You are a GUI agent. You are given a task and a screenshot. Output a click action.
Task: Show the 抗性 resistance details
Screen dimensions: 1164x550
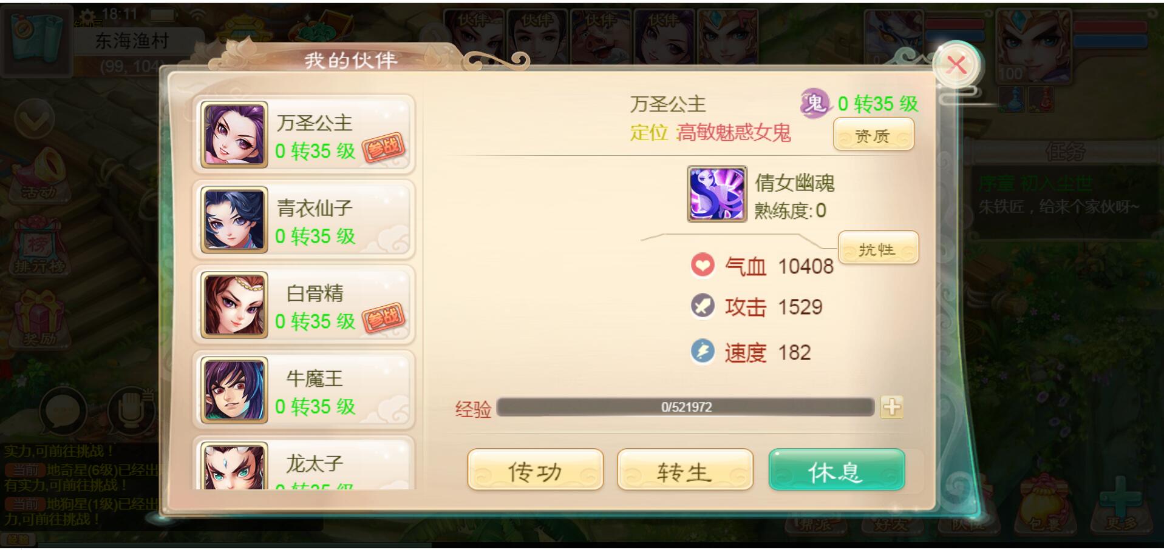pos(877,249)
